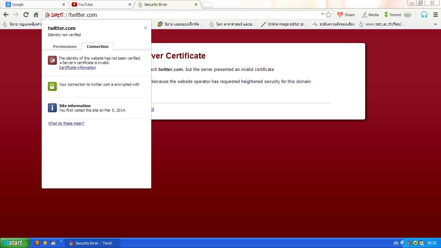Click the What do these mean link
This screenshot has width=441, height=248.
pos(66,123)
